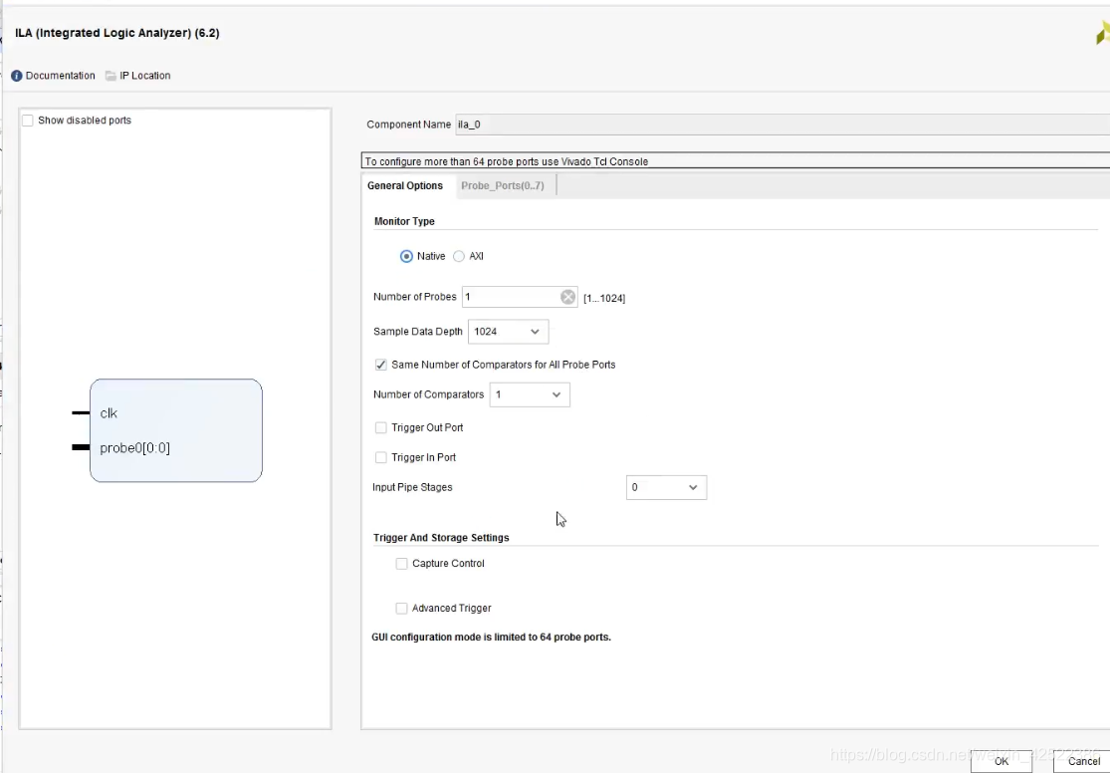Image resolution: width=1110 pixels, height=773 pixels.
Task: Switch to the General Options tab
Action: pos(405,185)
